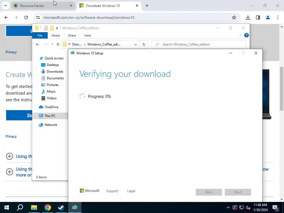Minimize the Windows 10 Setup window
Image resolution: width=284 pixels, height=213 pixels.
pyautogui.click(x=231, y=53)
